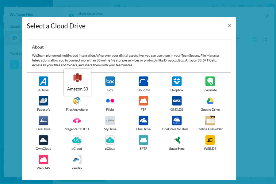Choose the Fabasoft drive
This screenshot has height=184, width=276.
[x=43, y=101]
